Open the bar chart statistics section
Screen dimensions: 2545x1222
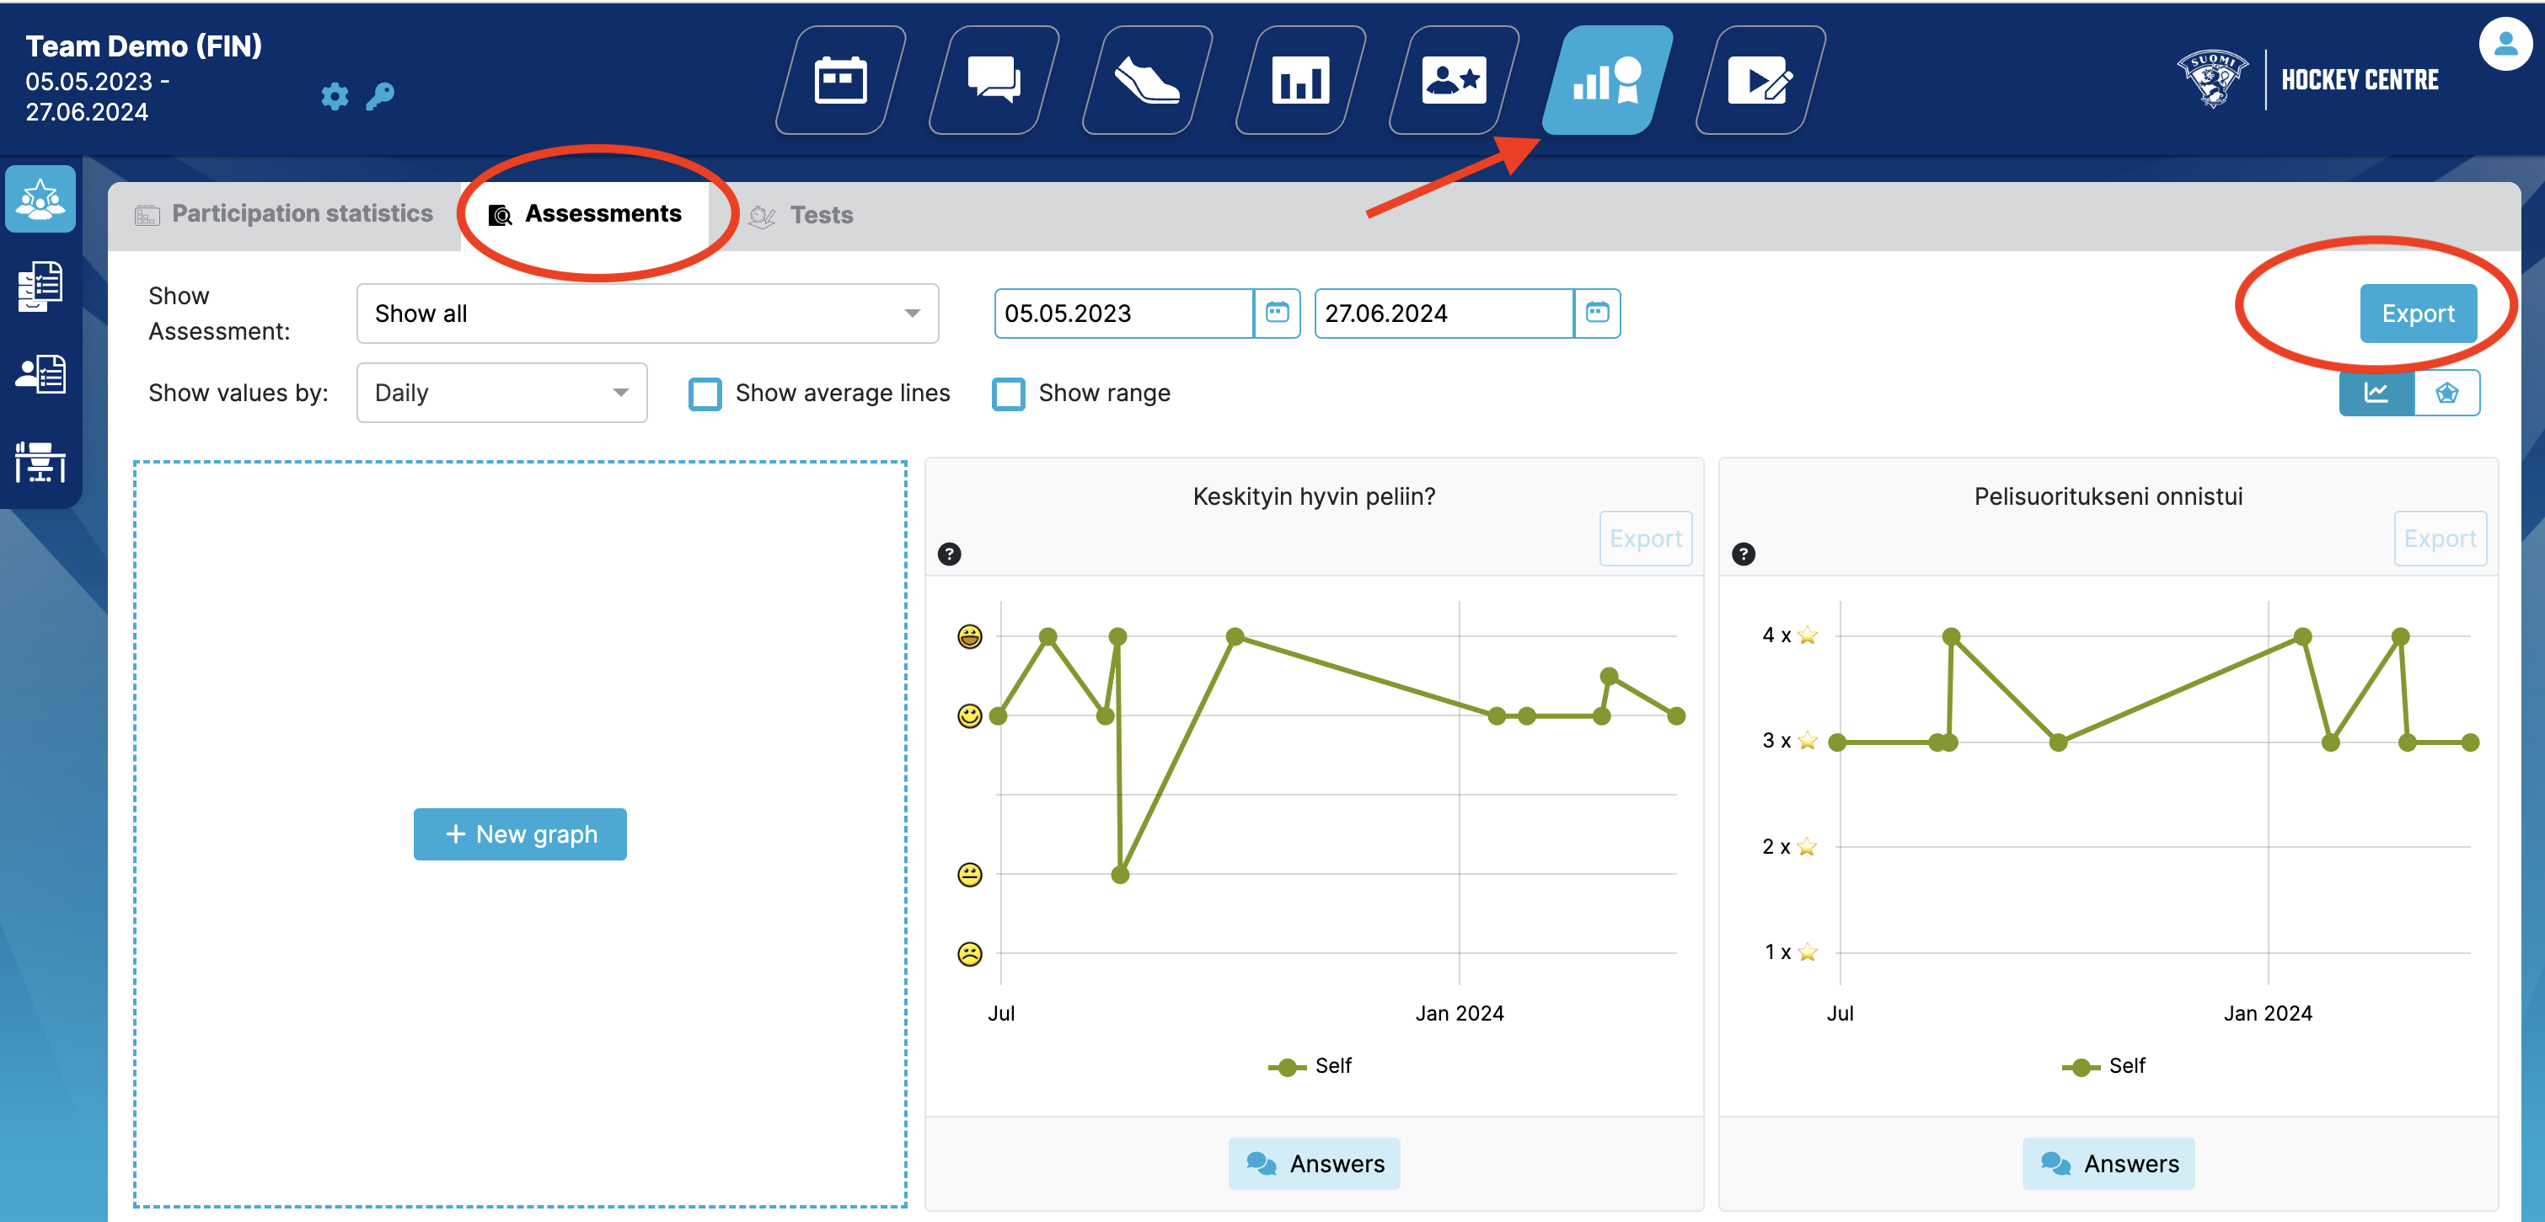tap(1299, 80)
